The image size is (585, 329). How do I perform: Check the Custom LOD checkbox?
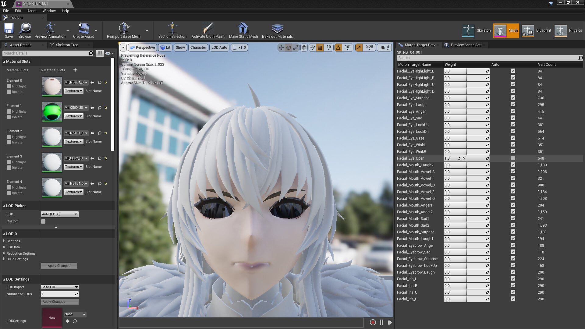(x=43, y=221)
